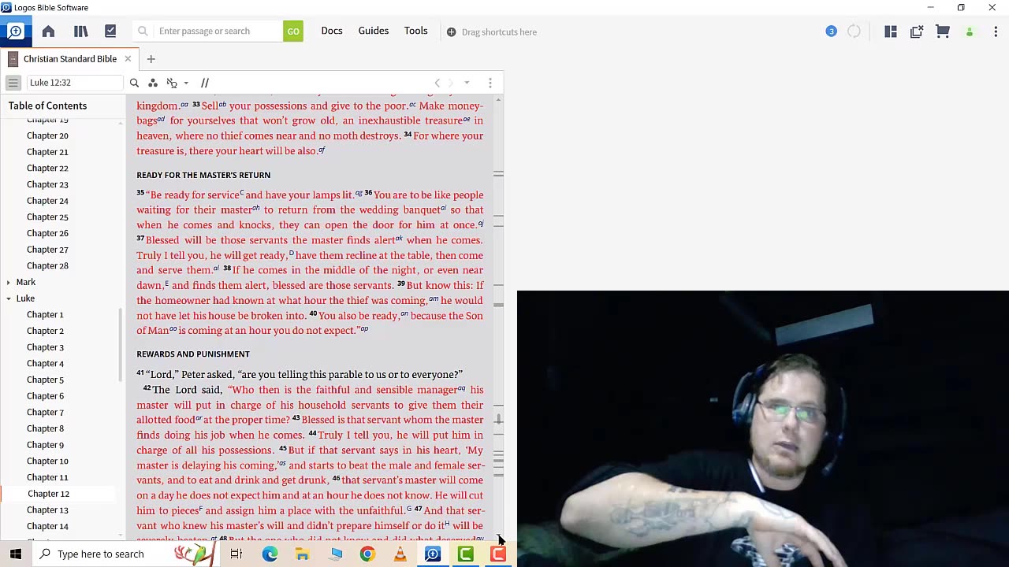Select Chapter 28 in contents
The height and width of the screenshot is (567, 1009).
pos(47,265)
